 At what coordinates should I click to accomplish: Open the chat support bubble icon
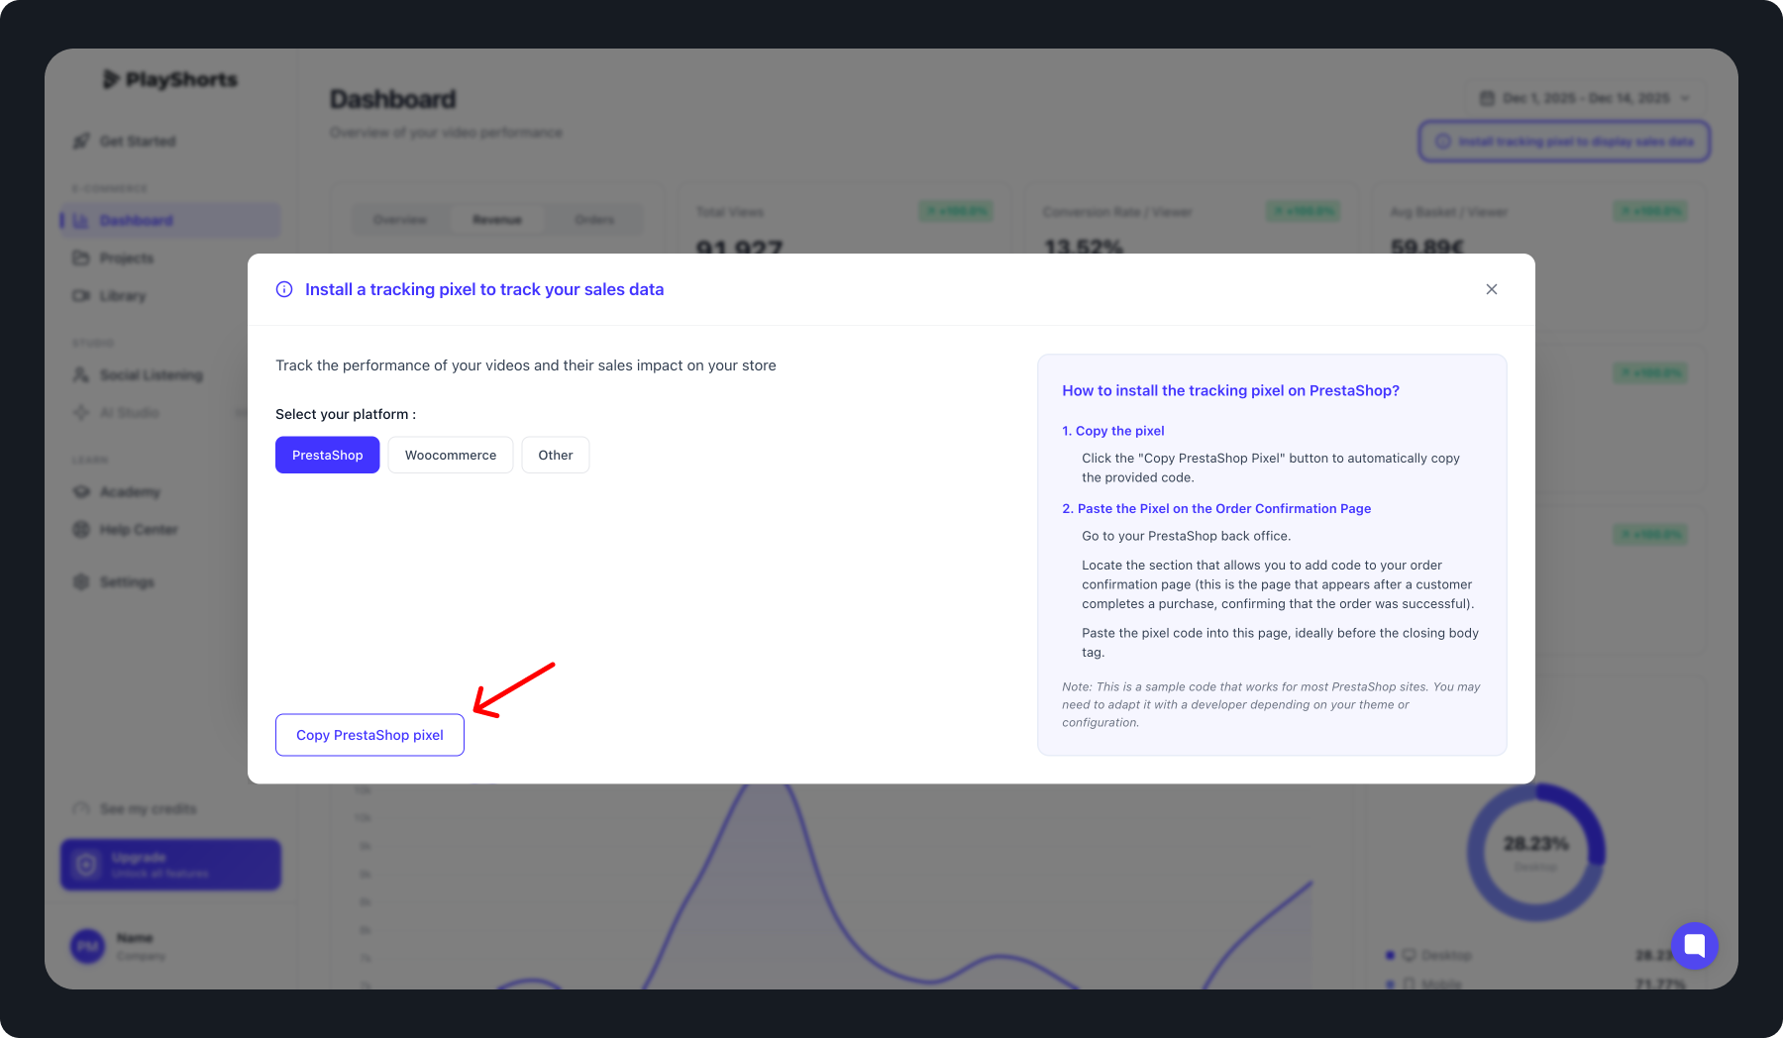[1694, 945]
